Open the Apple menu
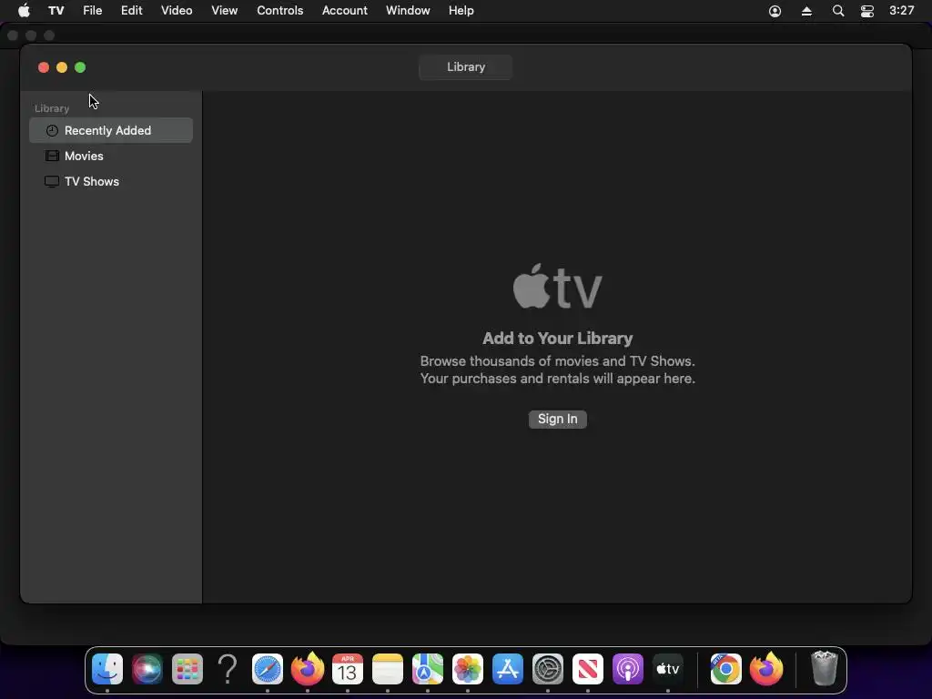 click(x=24, y=11)
